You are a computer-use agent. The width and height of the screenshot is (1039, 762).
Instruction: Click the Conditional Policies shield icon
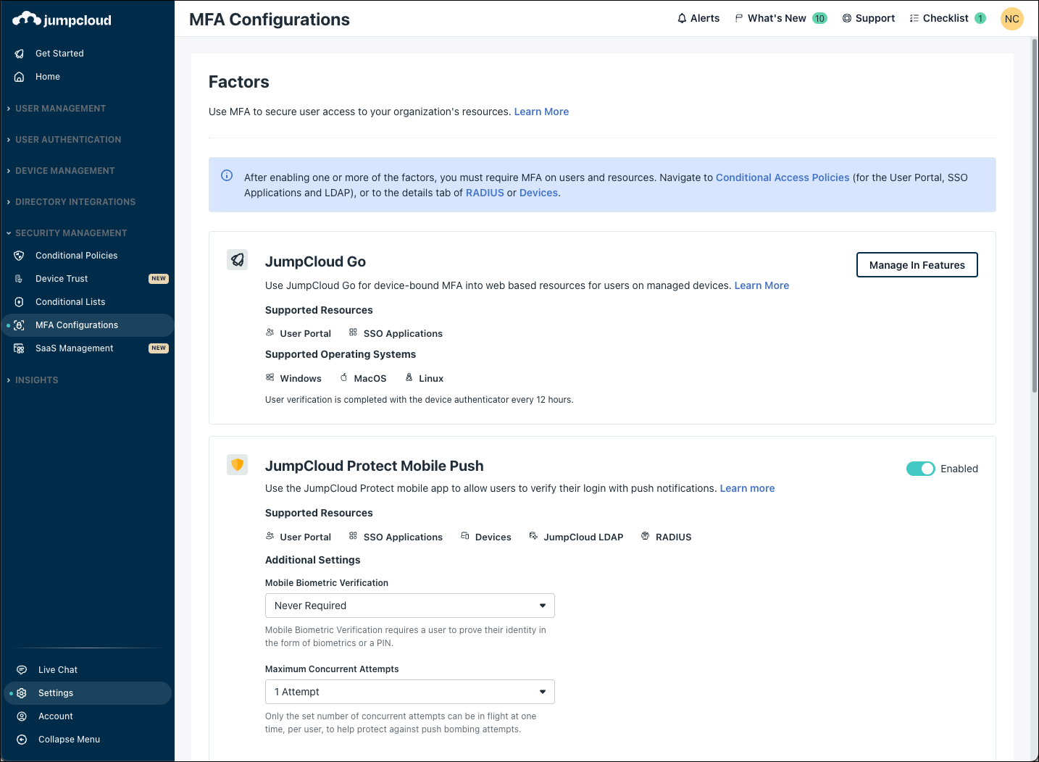click(x=20, y=256)
